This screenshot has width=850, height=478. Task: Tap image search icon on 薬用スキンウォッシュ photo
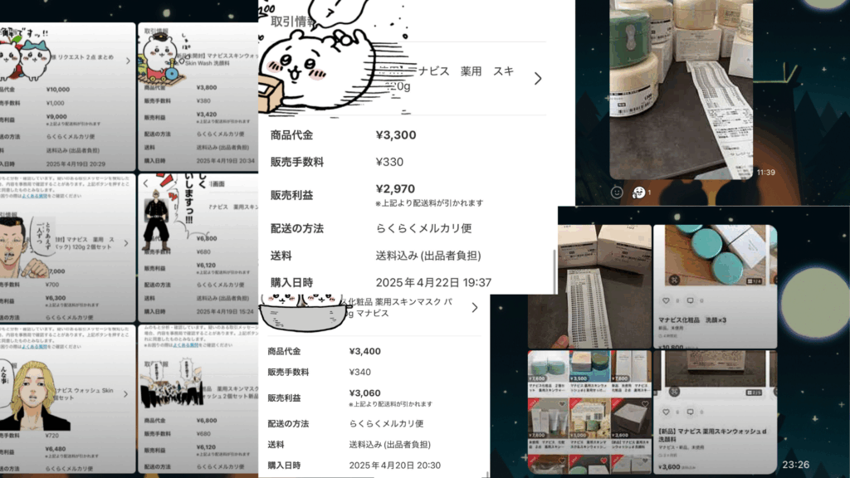pyautogui.click(x=674, y=392)
